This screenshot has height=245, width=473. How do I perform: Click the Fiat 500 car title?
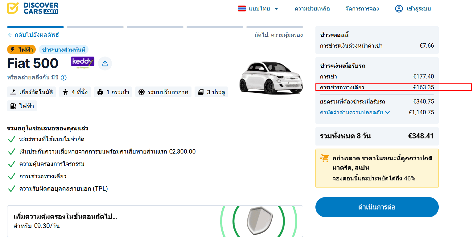[x=33, y=63]
